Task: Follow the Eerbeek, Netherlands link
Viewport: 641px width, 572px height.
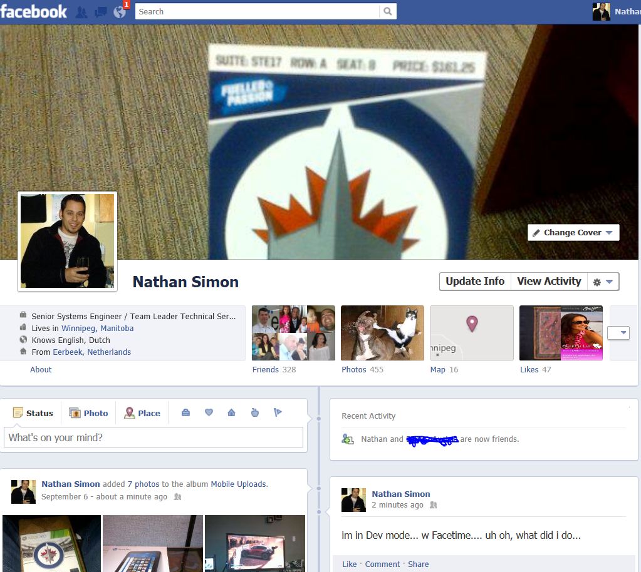Action: point(91,352)
